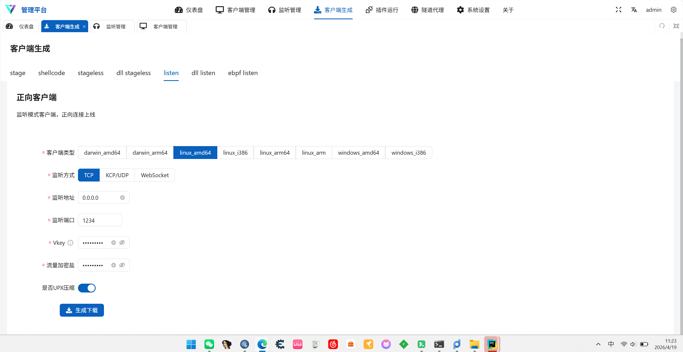Open Microsoft Edge from the taskbar
This screenshot has height=352, width=683.
tap(262, 344)
